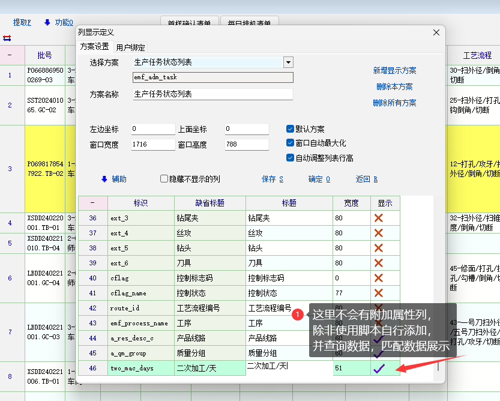Click 新增显示方案 link

[394, 71]
